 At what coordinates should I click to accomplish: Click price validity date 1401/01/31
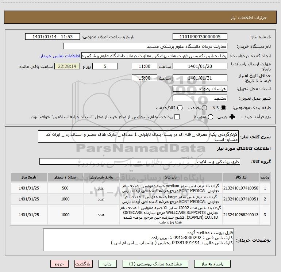[200, 78]
